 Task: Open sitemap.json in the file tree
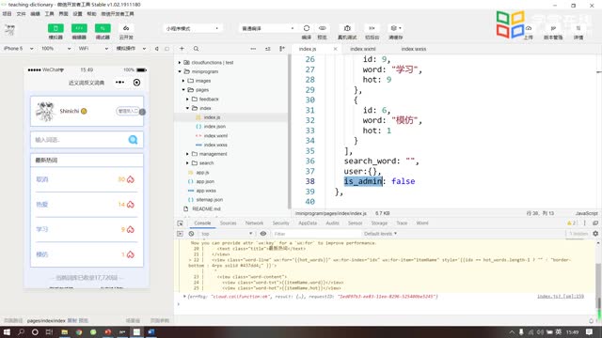(209, 200)
